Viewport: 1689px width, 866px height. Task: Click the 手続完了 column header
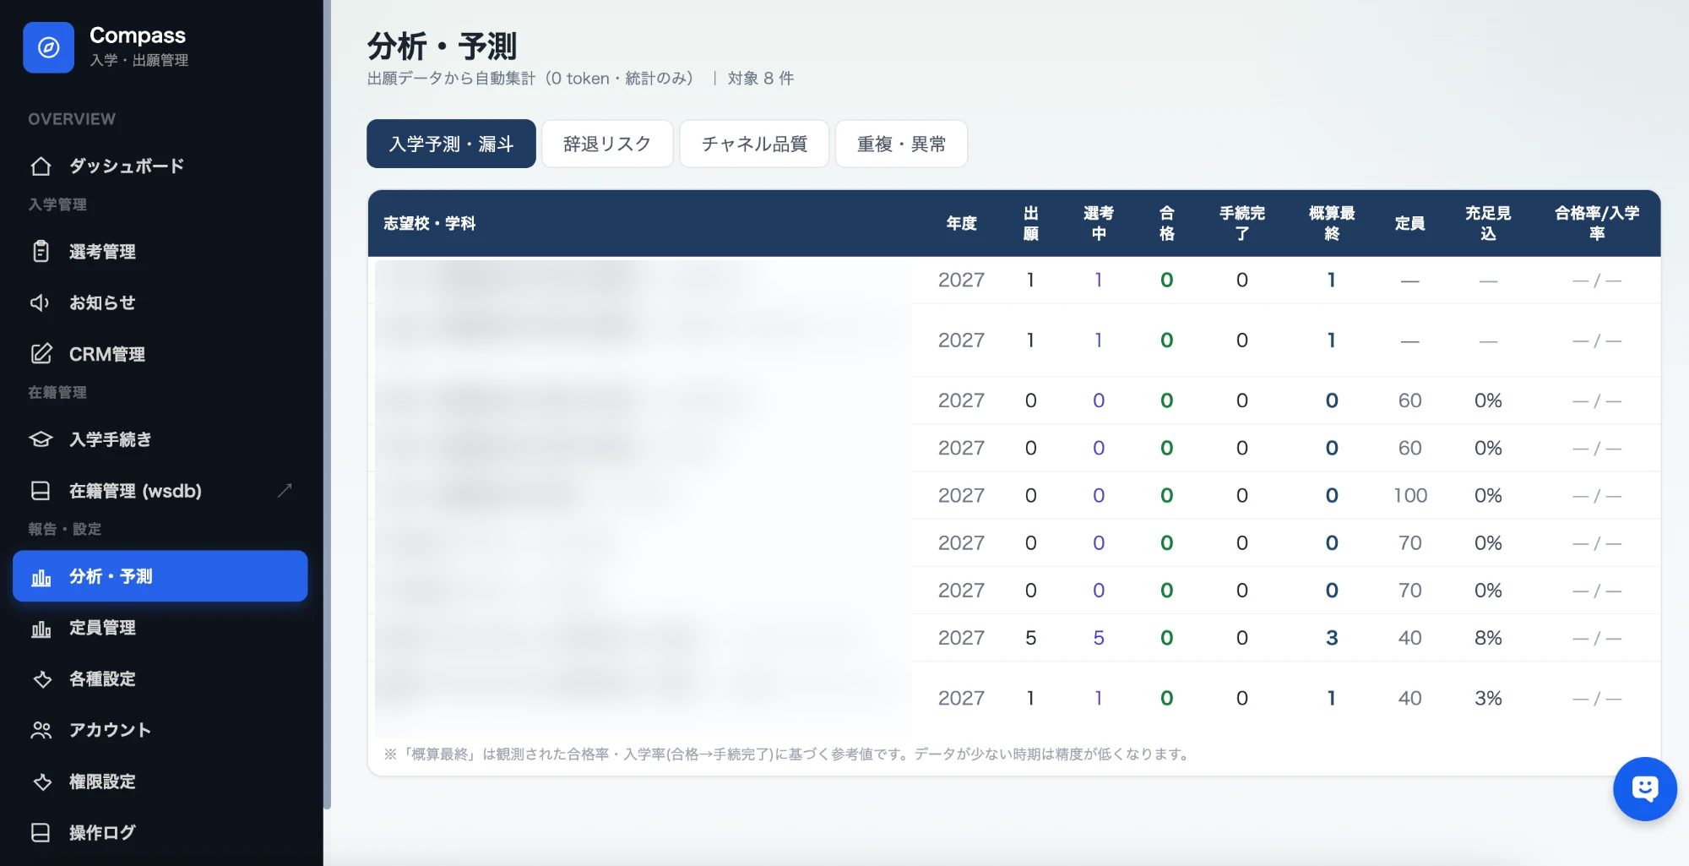coord(1241,223)
